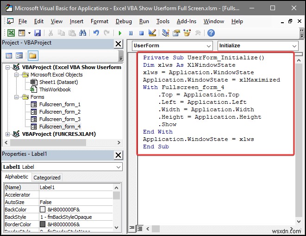Image resolution: width=306 pixels, height=236 pixels.
Task: Select Fullscreen_form_3 in the Forms folder
Action: click(x=60, y=119)
